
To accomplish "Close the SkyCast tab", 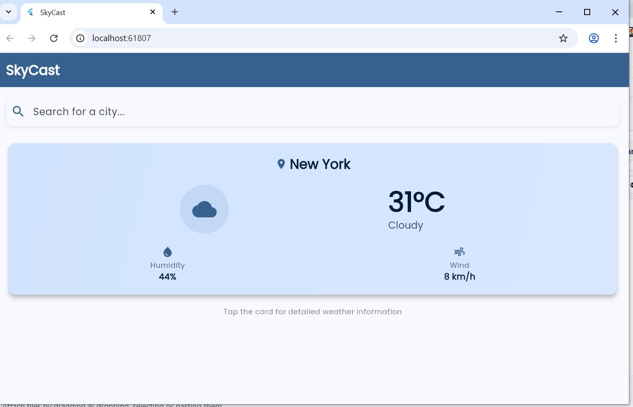I will (x=153, y=12).
